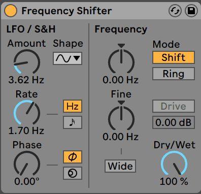Viewport: 201px width, 194px height.
Task: Click the save preset disk icon
Action: tap(191, 11)
